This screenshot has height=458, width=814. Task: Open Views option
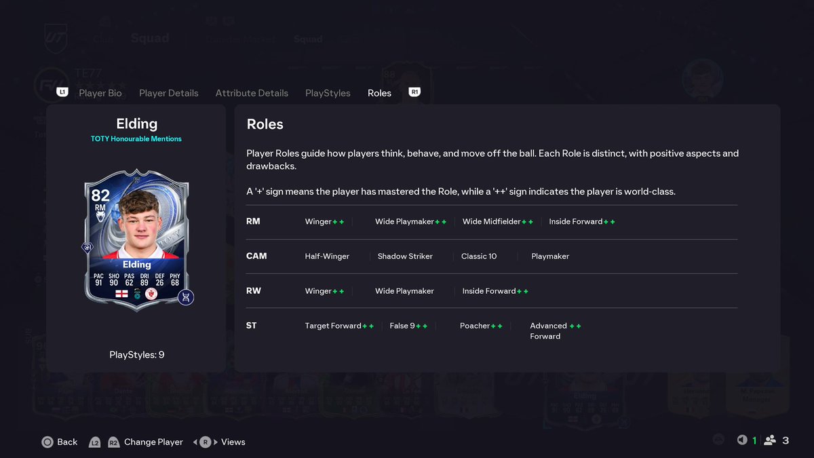233,442
